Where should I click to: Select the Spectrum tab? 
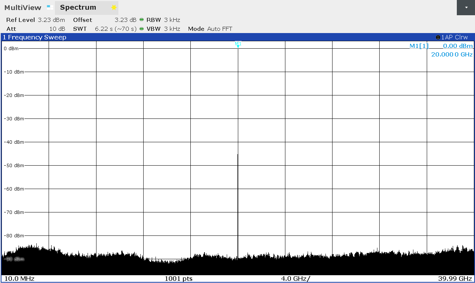pyautogui.click(x=86, y=7)
